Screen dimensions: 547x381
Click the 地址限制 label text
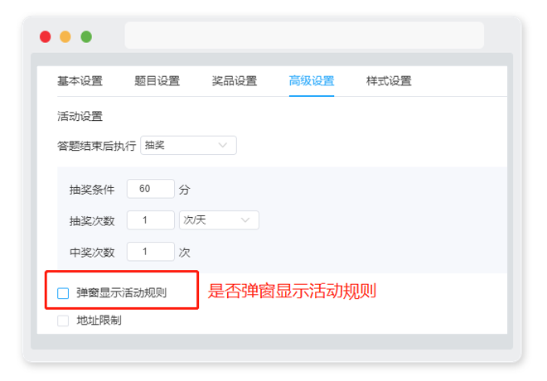99,321
